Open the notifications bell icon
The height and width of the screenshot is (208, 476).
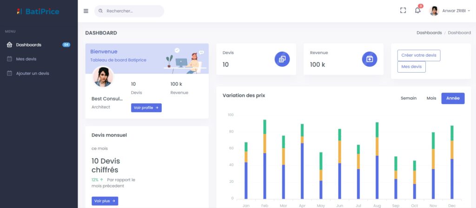[x=417, y=11]
